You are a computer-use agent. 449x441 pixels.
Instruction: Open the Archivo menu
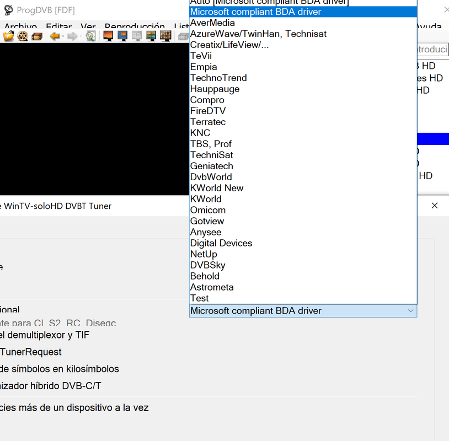coord(20,26)
